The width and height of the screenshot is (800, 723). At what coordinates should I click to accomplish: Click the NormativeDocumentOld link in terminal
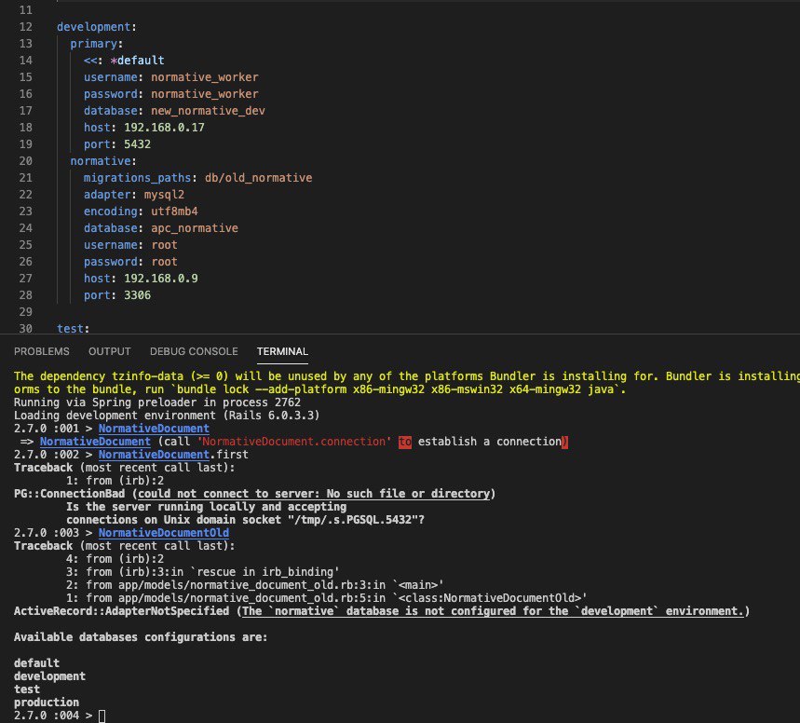[163, 533]
